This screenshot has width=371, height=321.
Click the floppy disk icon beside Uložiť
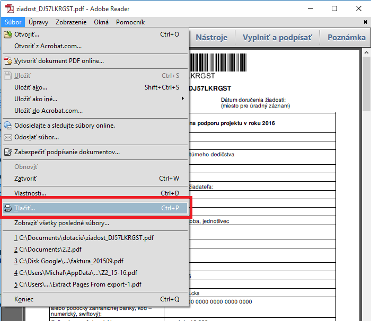click(x=8, y=76)
